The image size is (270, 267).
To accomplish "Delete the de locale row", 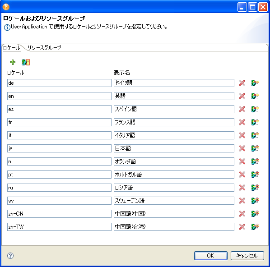I will click(x=242, y=83).
